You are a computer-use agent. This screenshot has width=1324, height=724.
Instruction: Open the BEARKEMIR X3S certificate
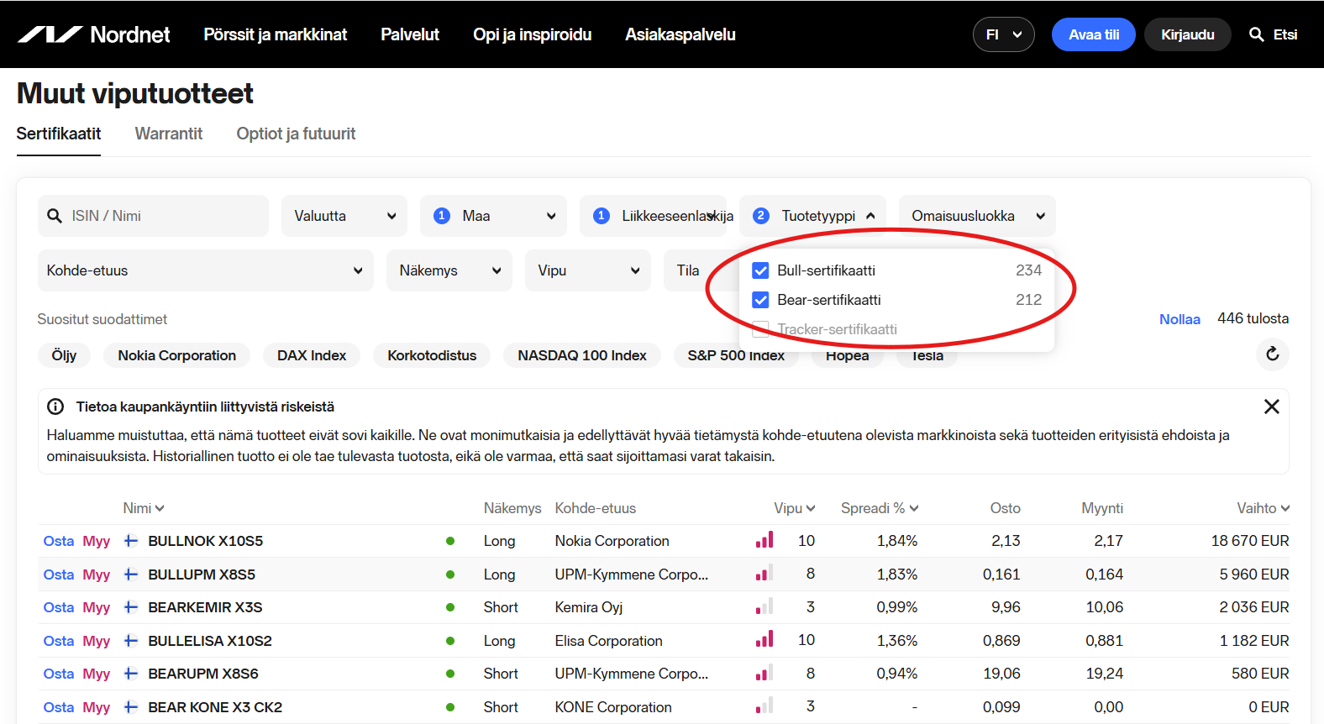[x=205, y=607]
